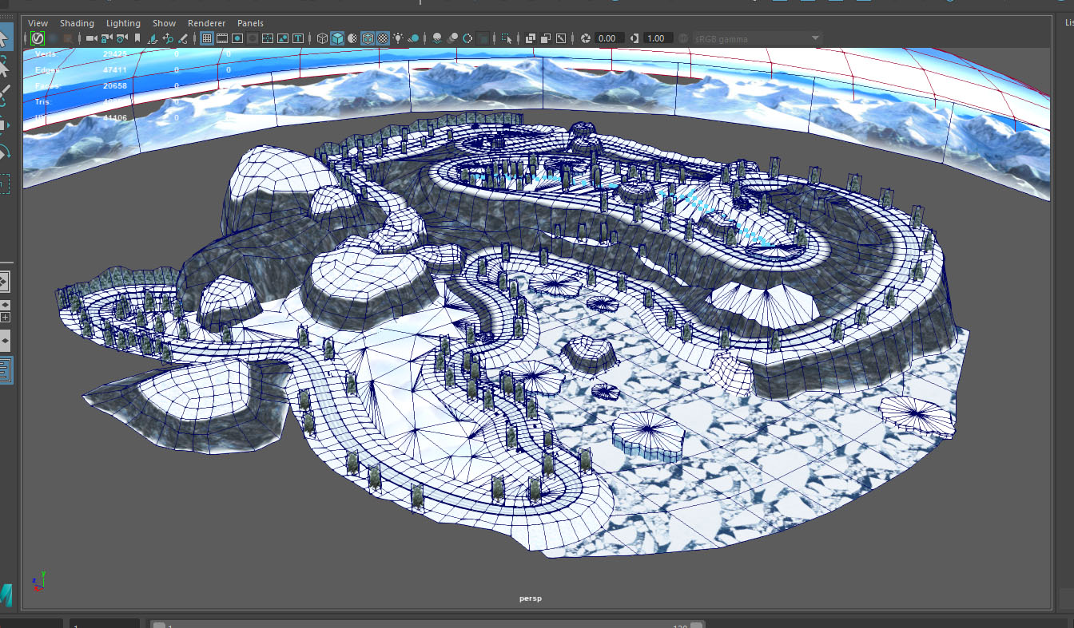Open the Image Plane icon
The image size is (1074, 628).
[153, 38]
